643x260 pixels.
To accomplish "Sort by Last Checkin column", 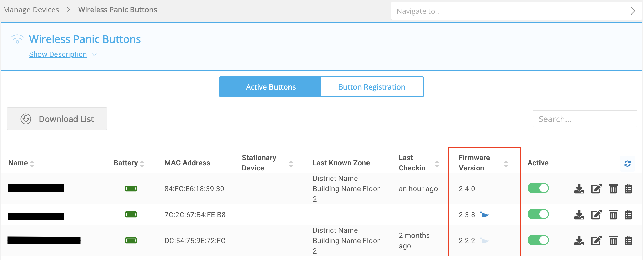I will point(437,164).
